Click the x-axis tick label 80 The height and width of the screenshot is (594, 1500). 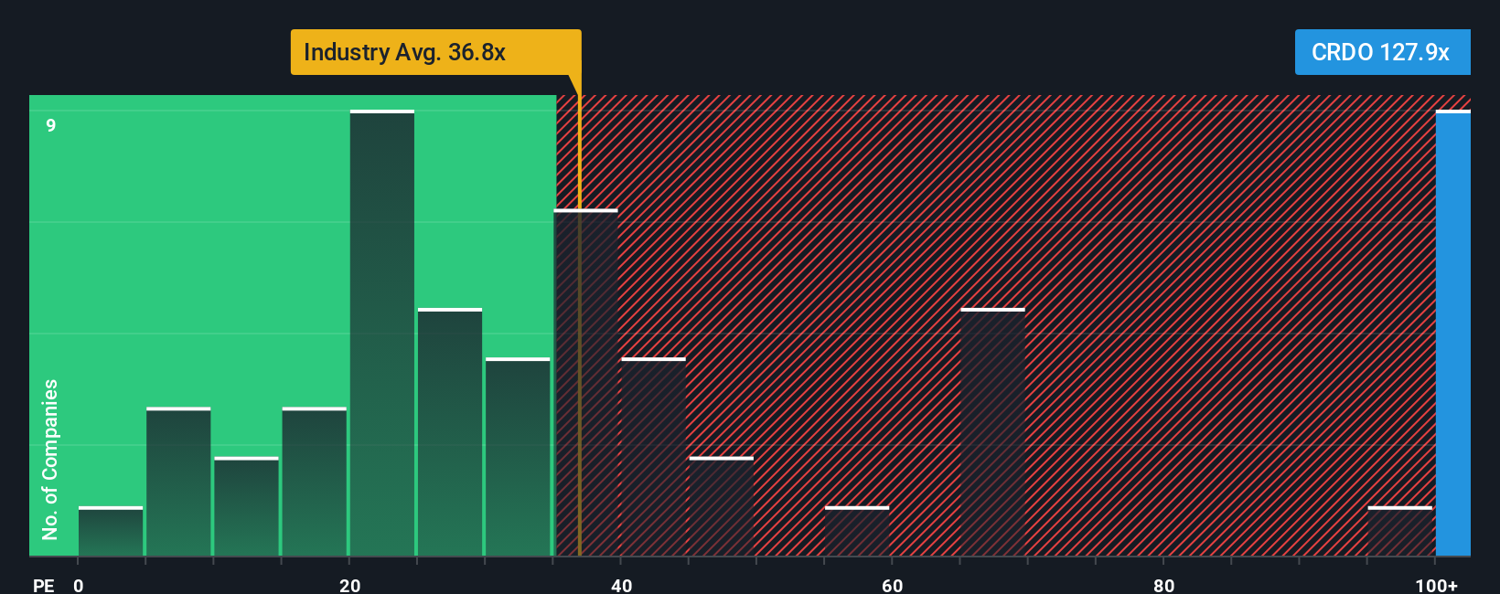[x=1163, y=585]
